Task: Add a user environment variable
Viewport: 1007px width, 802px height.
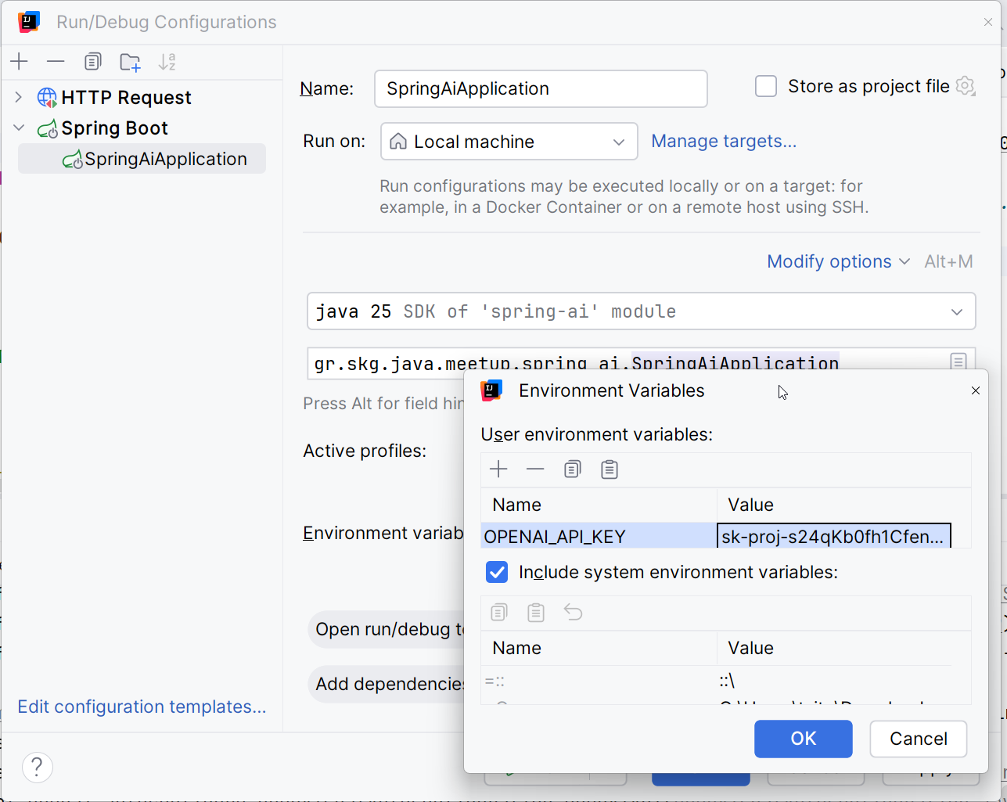Action: coord(498,469)
